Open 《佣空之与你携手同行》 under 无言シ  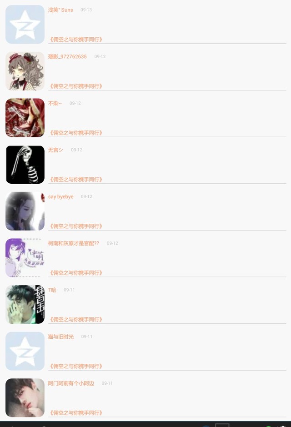tap(76, 180)
